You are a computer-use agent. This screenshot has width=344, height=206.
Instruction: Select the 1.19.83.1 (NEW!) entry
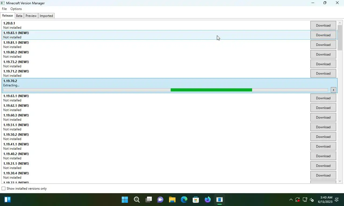pyautogui.click(x=169, y=35)
